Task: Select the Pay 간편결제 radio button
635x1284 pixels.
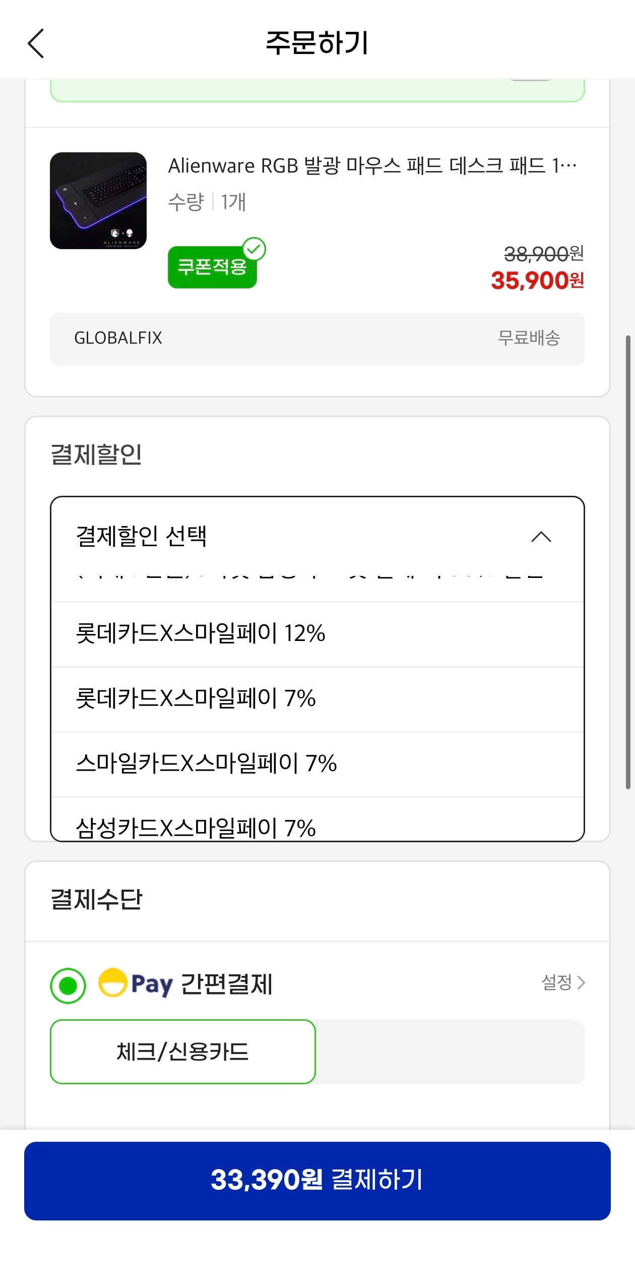Action: tap(68, 983)
